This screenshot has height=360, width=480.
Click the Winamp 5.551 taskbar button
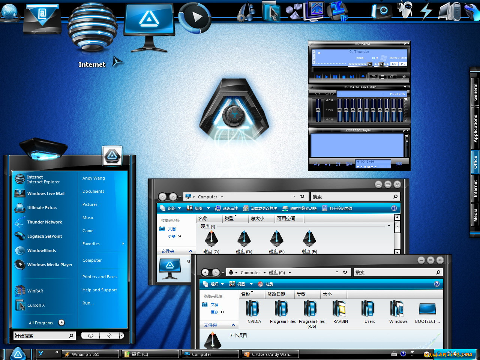[x=90, y=354]
